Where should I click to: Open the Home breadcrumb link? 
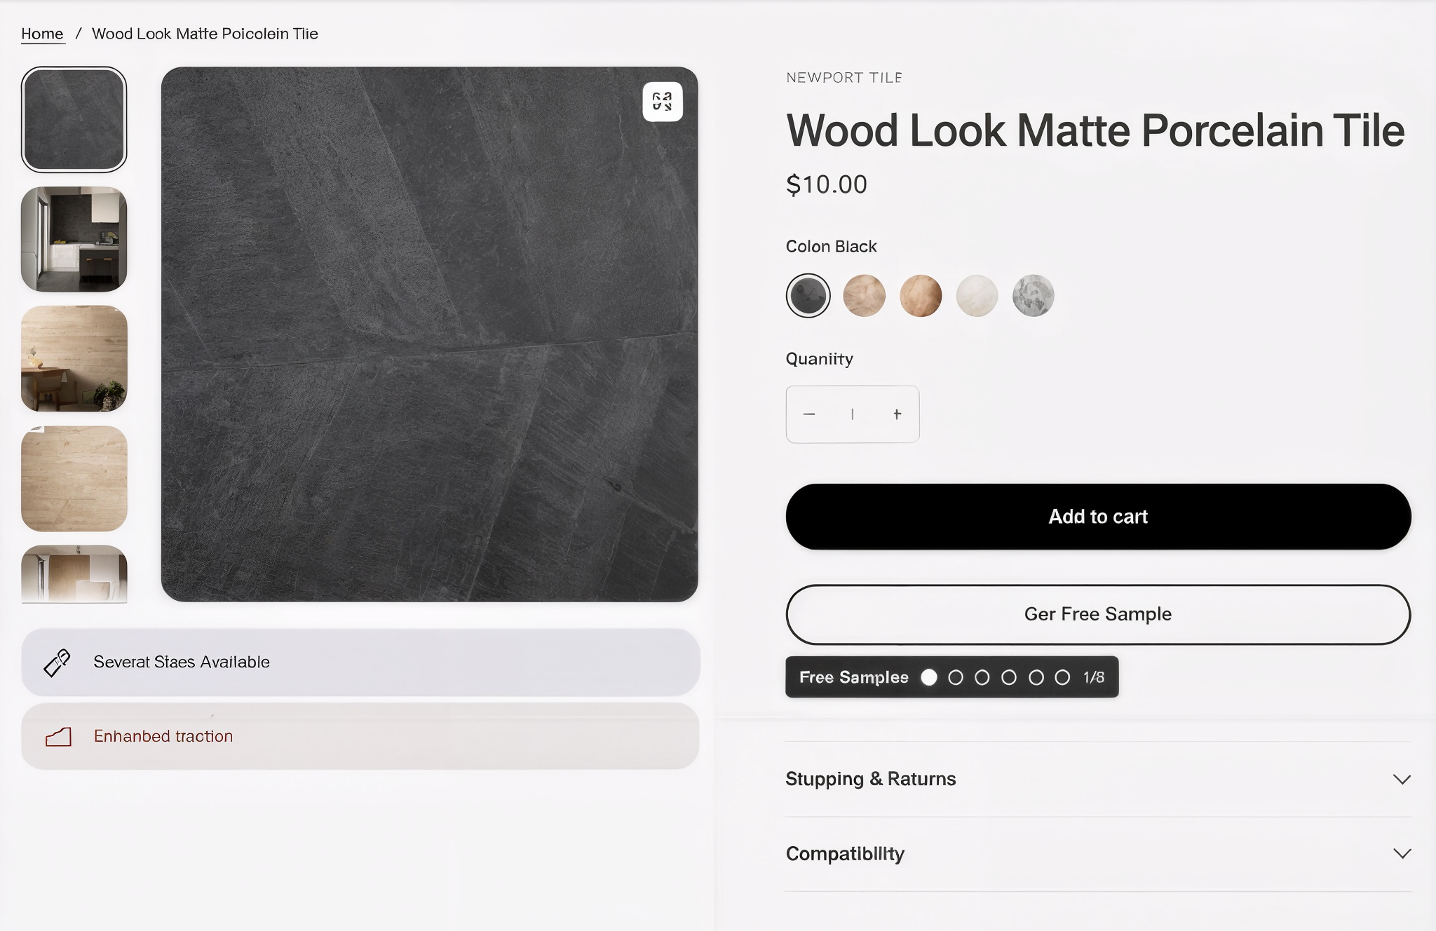(x=41, y=33)
